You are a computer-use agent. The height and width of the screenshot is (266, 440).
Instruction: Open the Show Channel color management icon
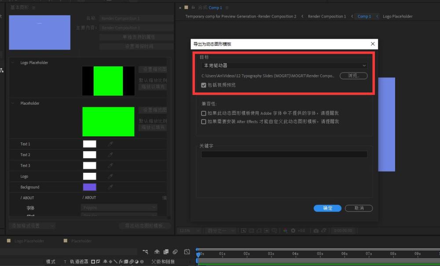tap(285, 231)
